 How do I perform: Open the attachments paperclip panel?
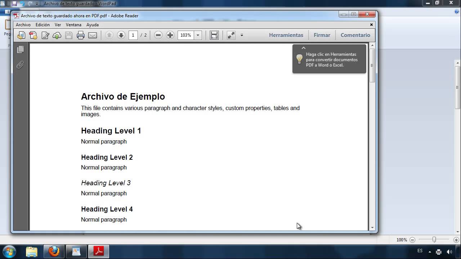[20, 65]
